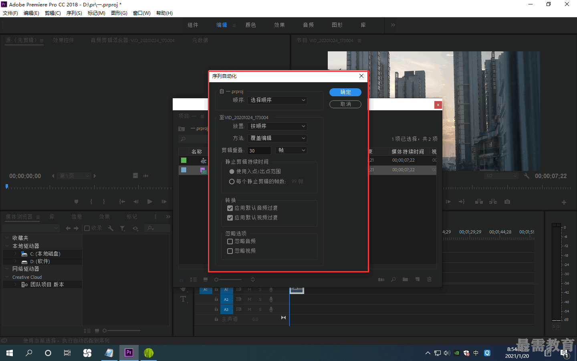Open Media Browser ingest settings wrench

click(111, 228)
